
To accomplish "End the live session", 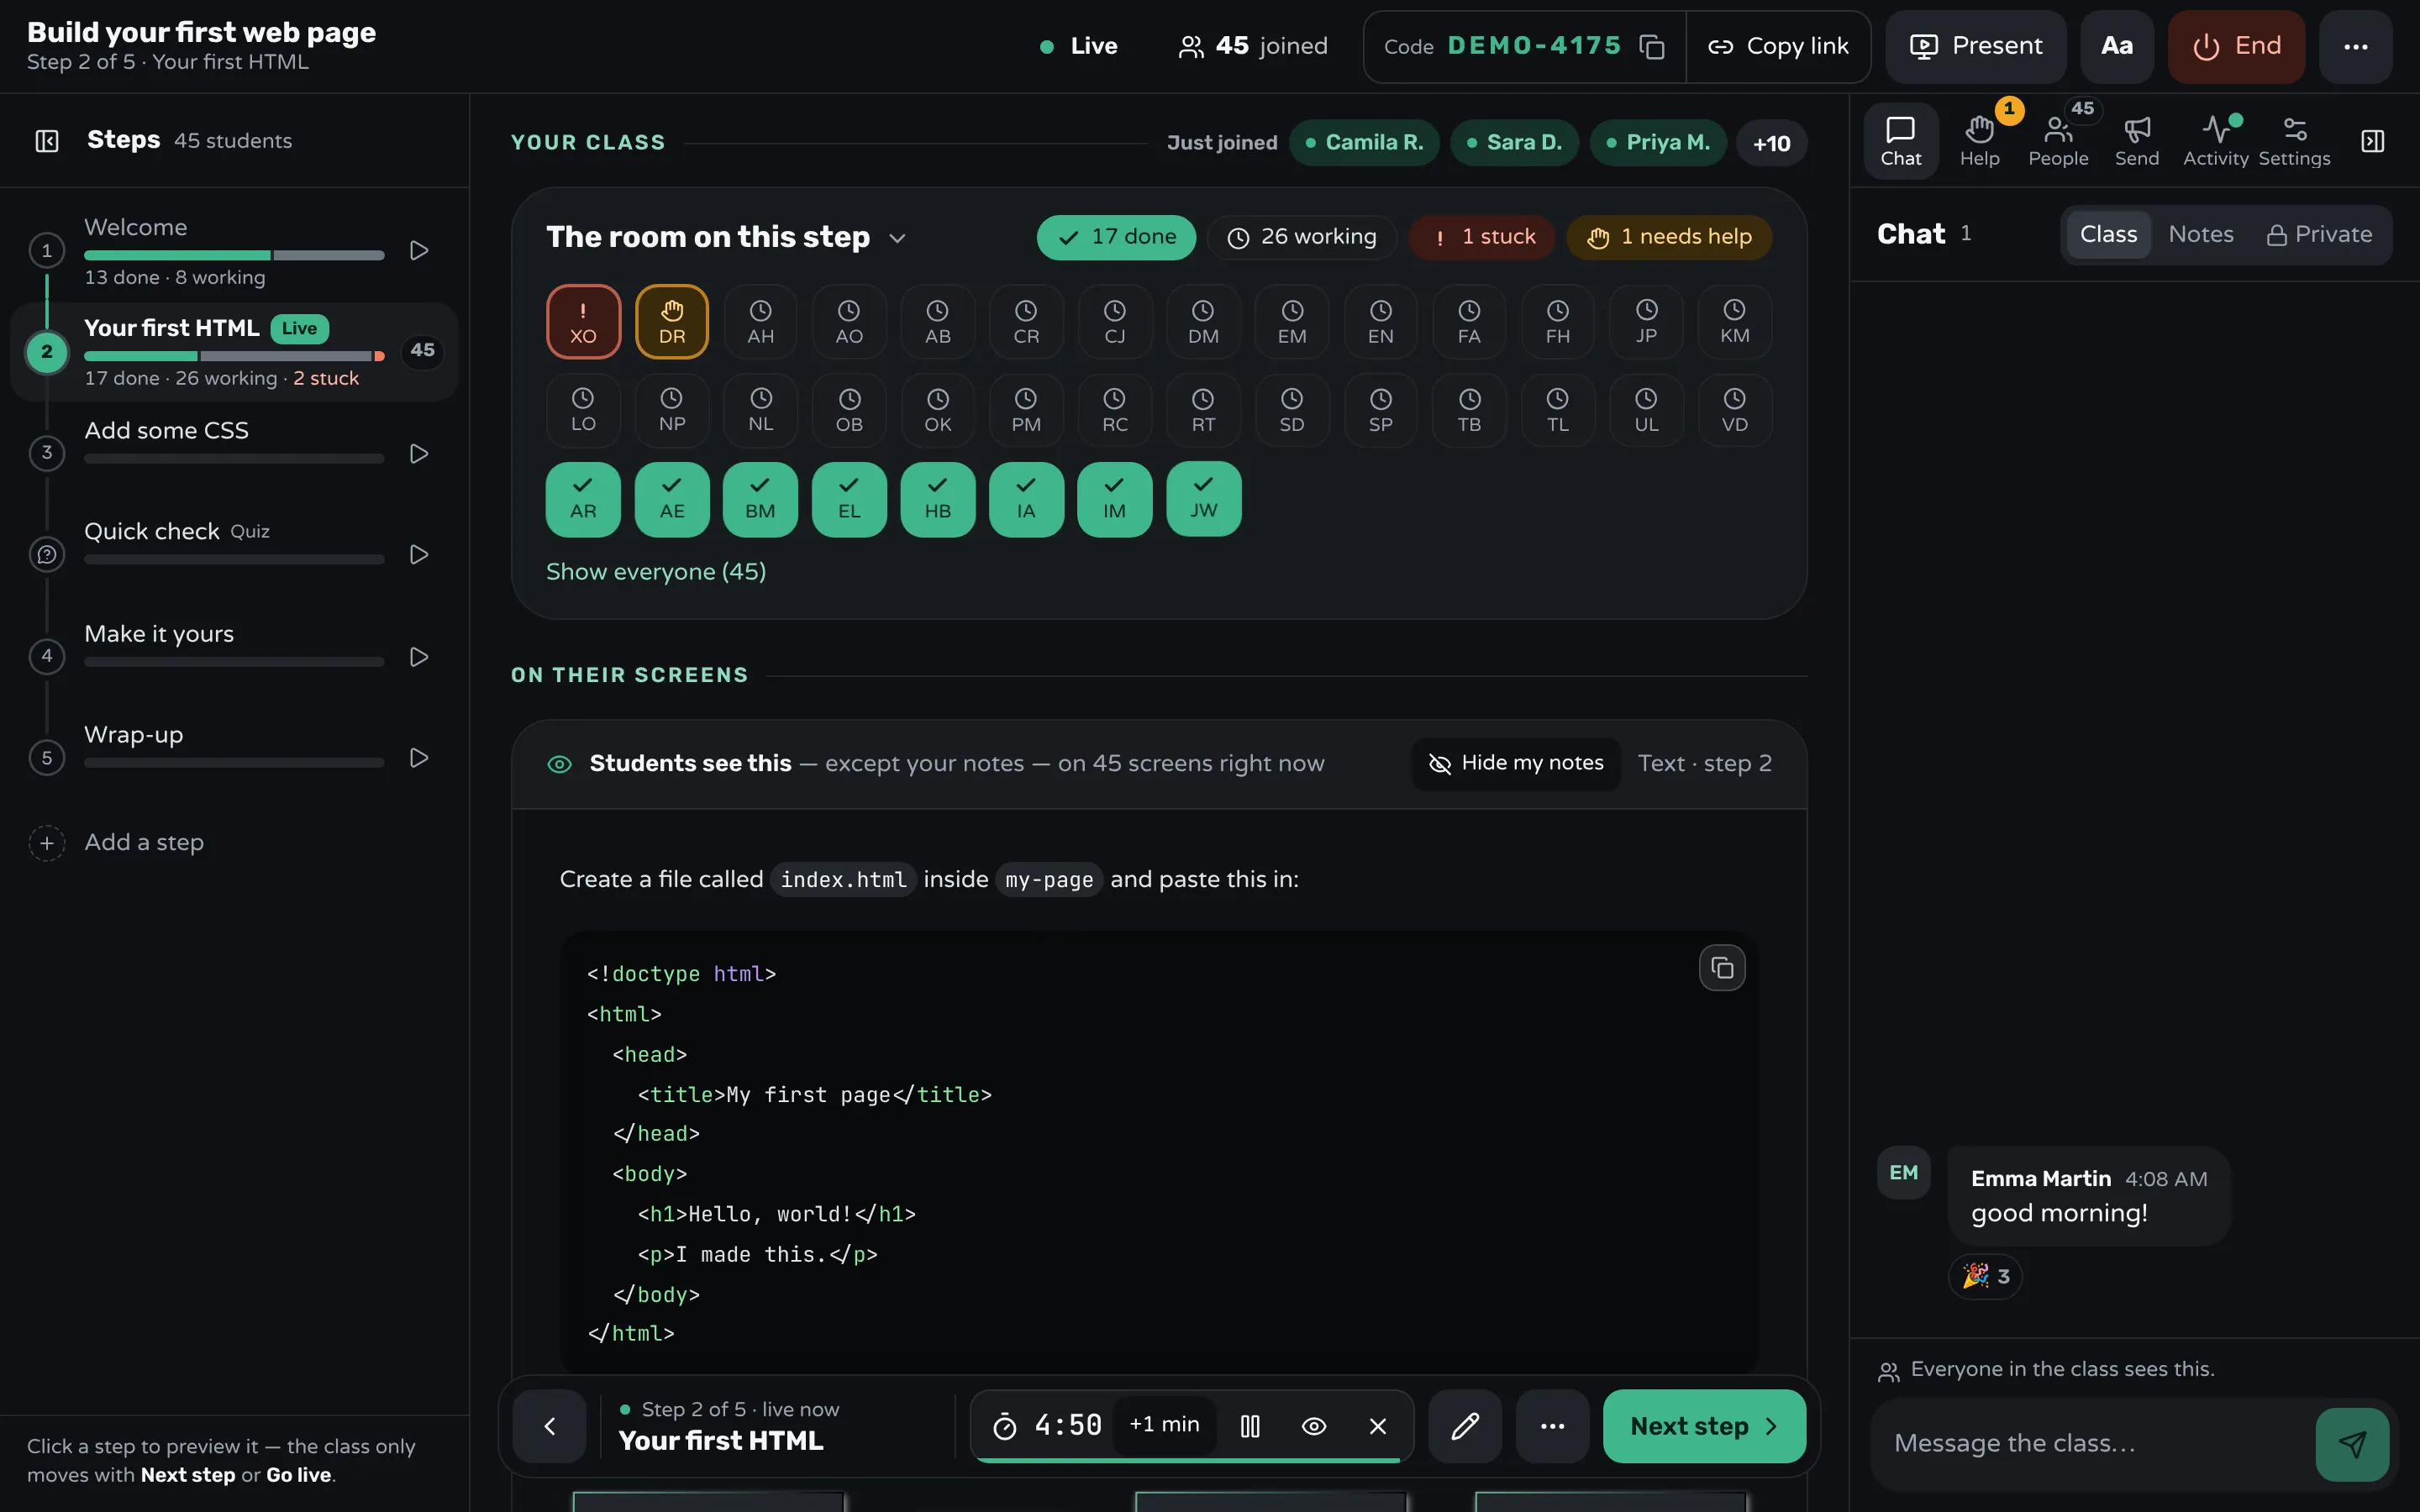I will click(2236, 47).
